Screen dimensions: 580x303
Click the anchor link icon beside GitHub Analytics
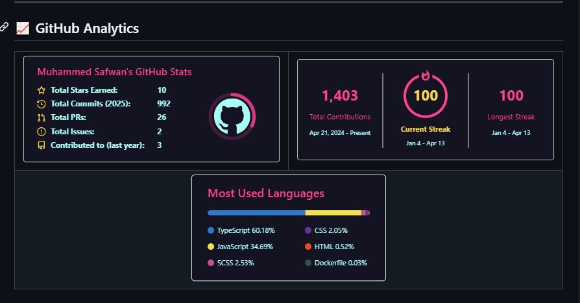[x=5, y=27]
